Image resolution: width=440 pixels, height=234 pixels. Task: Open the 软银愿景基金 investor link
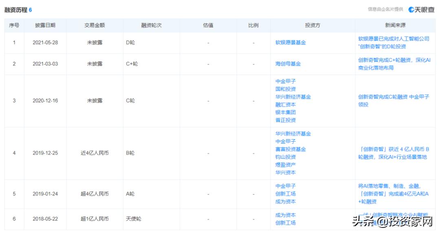tap(290, 42)
